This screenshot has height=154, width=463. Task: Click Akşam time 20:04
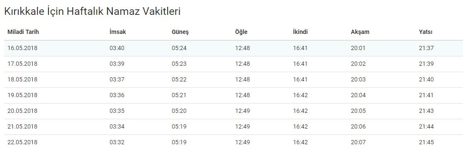click(x=358, y=95)
